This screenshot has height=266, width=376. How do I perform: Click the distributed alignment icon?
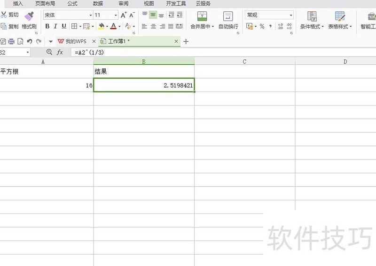click(x=179, y=26)
